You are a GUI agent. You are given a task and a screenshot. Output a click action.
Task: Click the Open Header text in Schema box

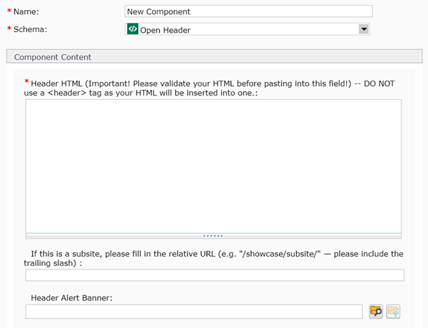[x=165, y=30]
